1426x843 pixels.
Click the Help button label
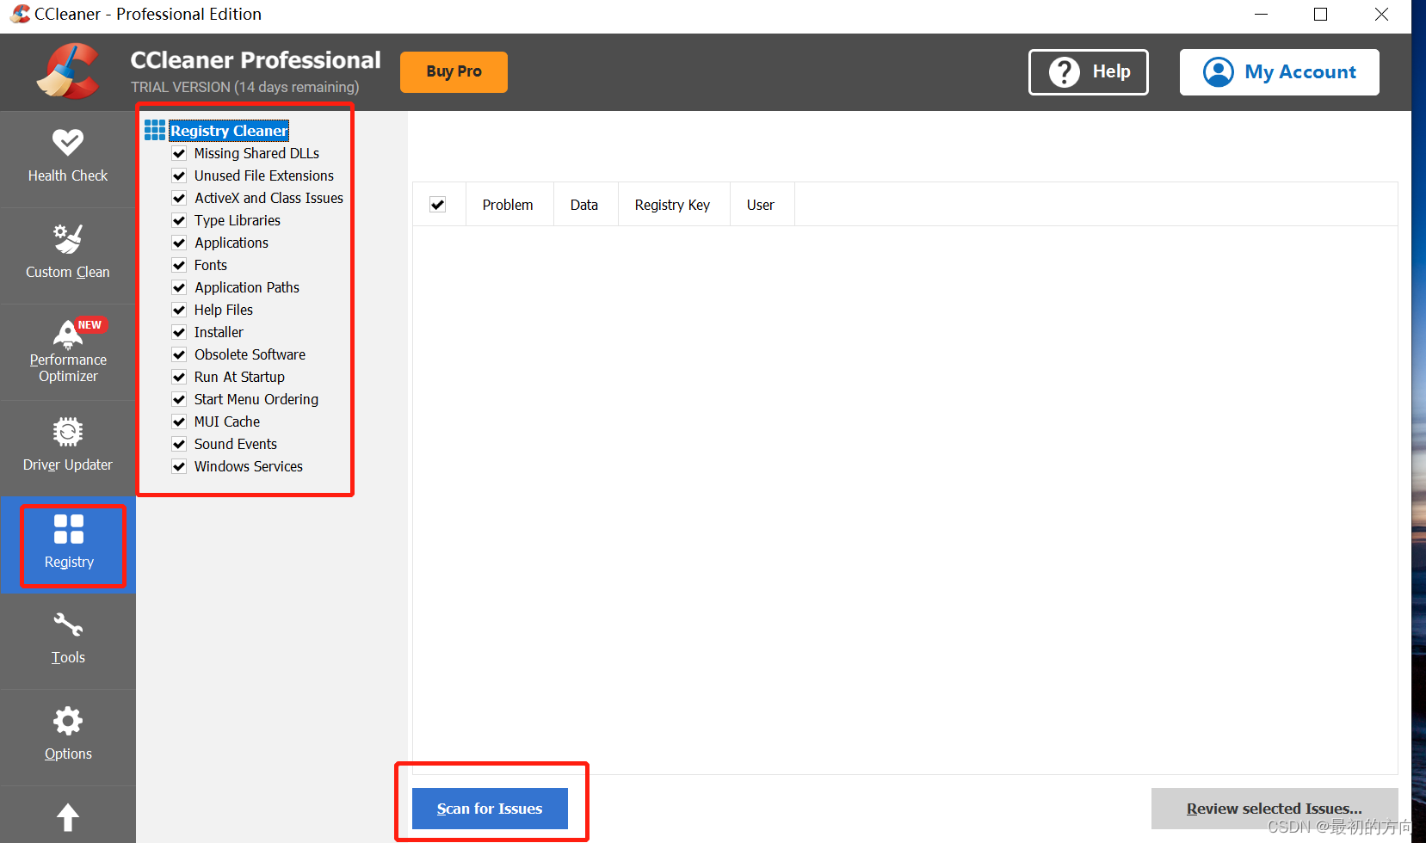1112,71
